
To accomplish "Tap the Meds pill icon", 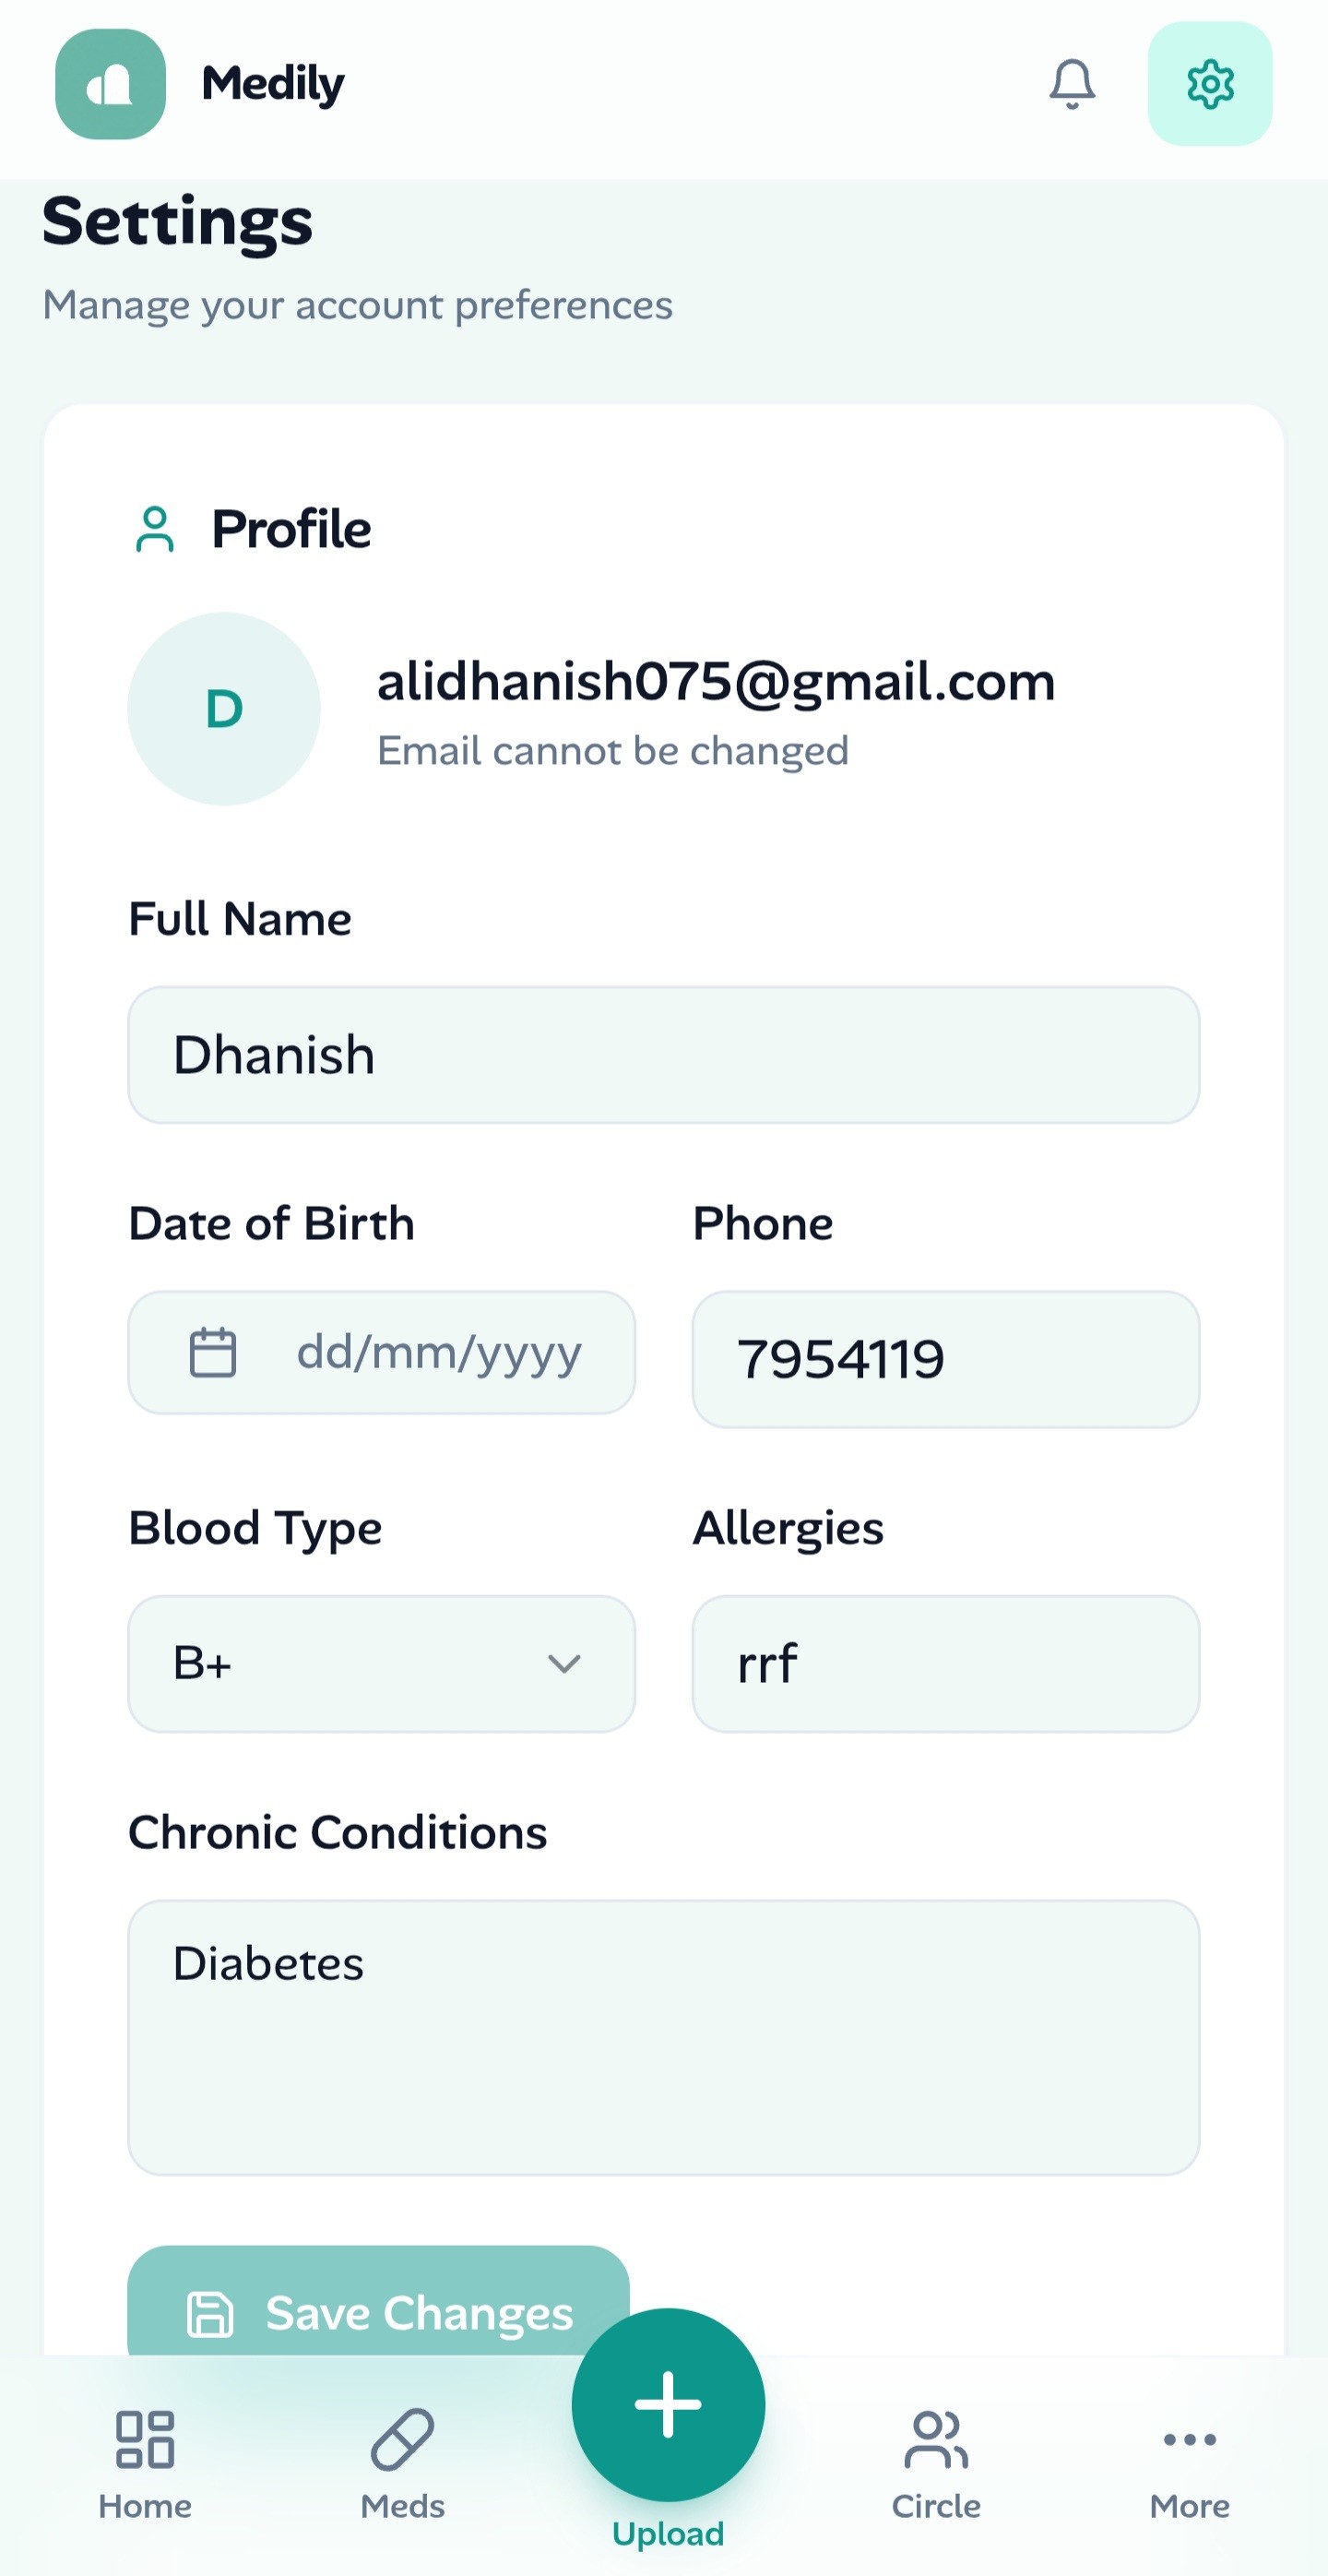I will point(402,2440).
